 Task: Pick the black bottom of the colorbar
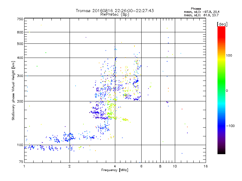221,153
